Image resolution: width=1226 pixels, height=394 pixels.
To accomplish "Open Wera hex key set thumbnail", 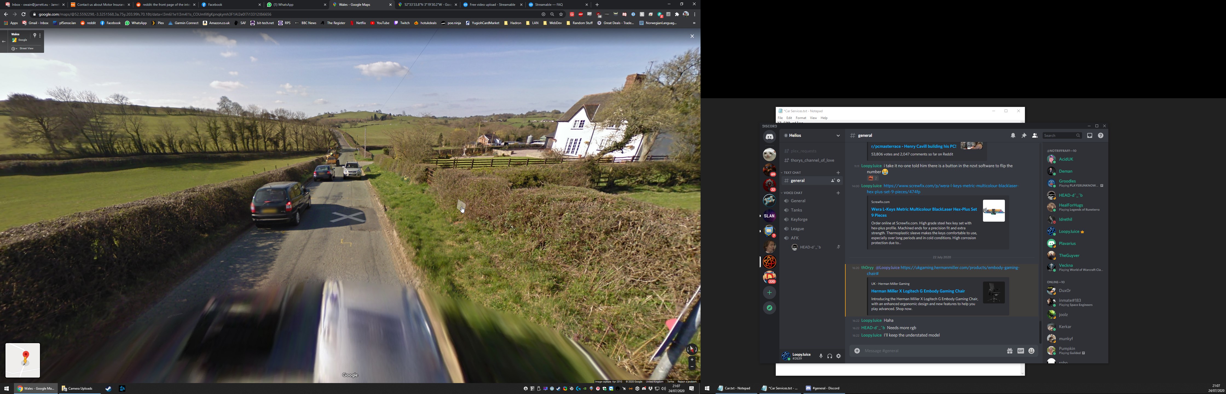I will coord(994,211).
